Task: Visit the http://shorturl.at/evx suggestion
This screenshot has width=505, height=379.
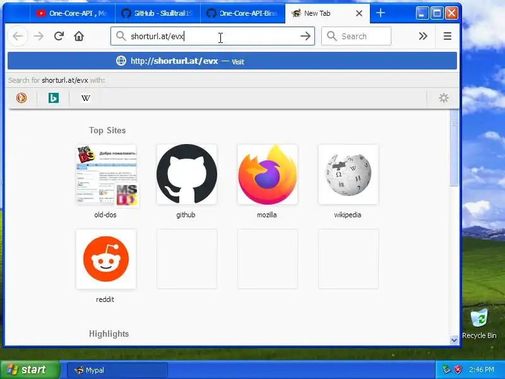Action: (x=232, y=61)
